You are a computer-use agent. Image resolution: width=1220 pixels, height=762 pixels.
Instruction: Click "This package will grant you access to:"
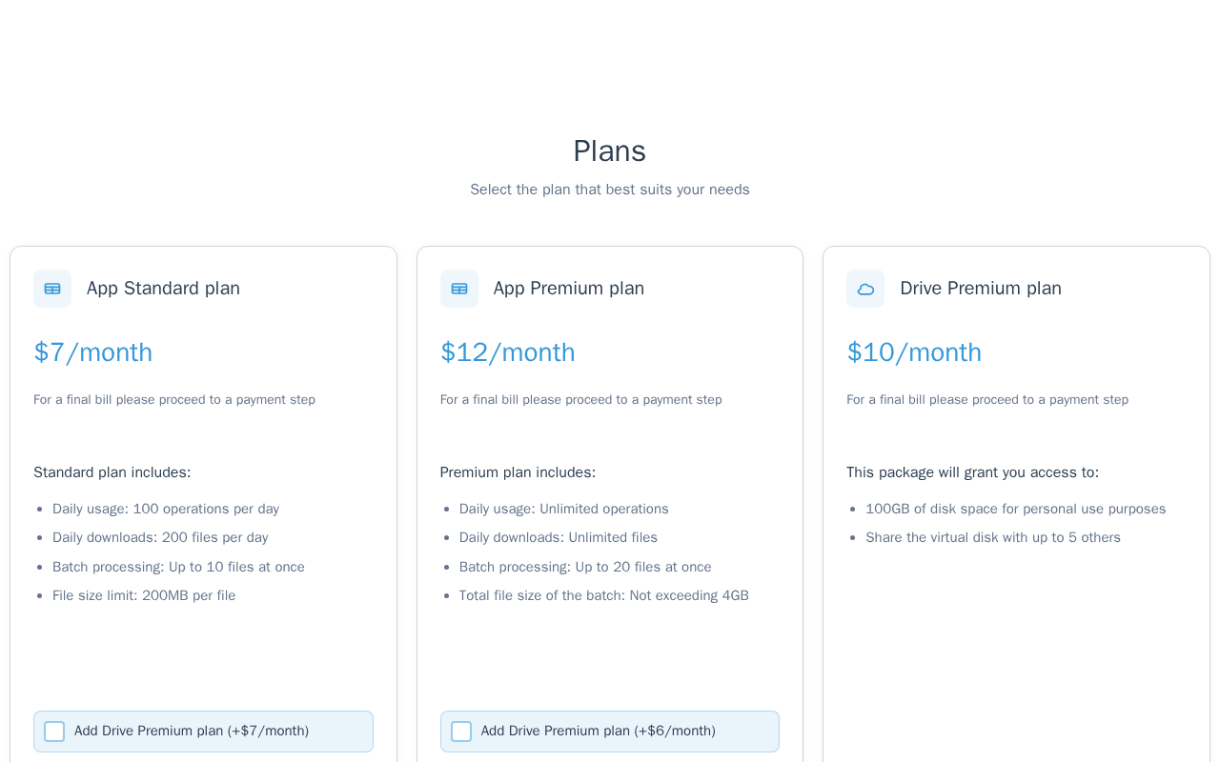[972, 472]
